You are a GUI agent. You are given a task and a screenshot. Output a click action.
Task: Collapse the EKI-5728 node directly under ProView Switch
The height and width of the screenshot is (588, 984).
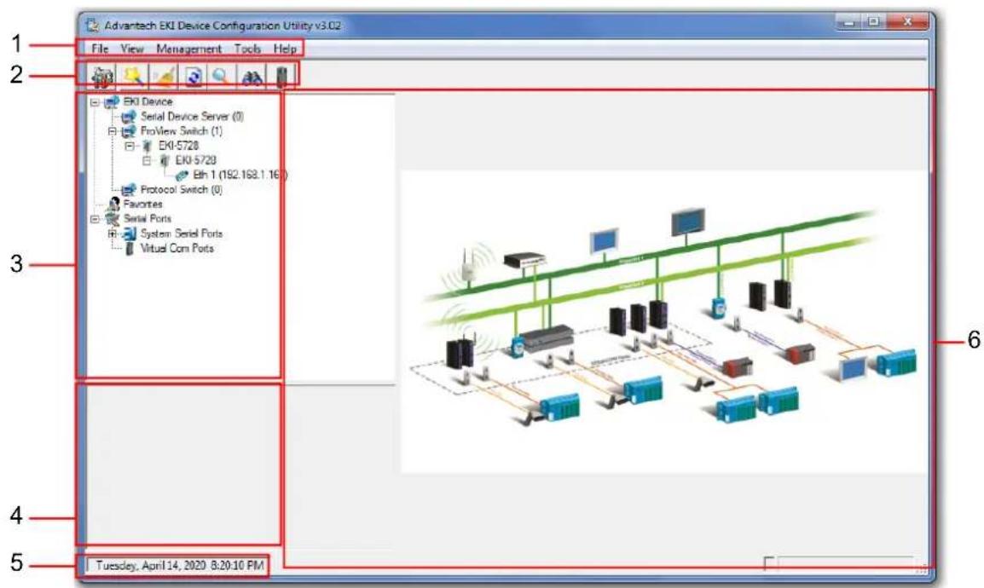130,146
